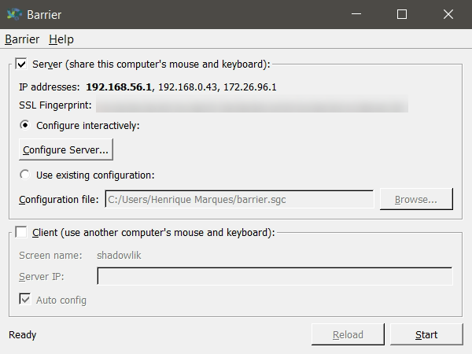
Task: Minimize the Barrier window
Action: click(356, 14)
